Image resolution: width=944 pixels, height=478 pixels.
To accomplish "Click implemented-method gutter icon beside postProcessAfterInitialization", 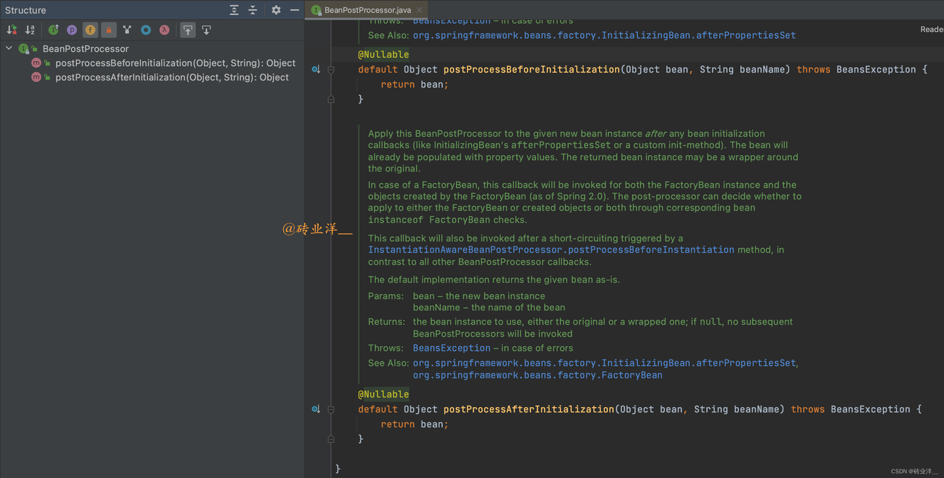I will [315, 409].
